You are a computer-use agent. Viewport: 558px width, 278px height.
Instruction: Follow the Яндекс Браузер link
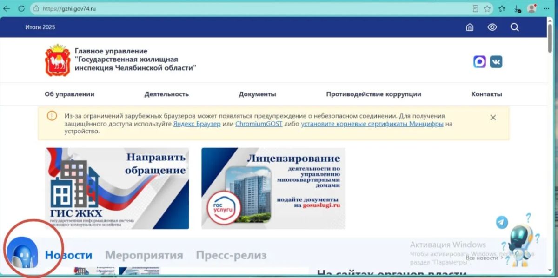197,124
